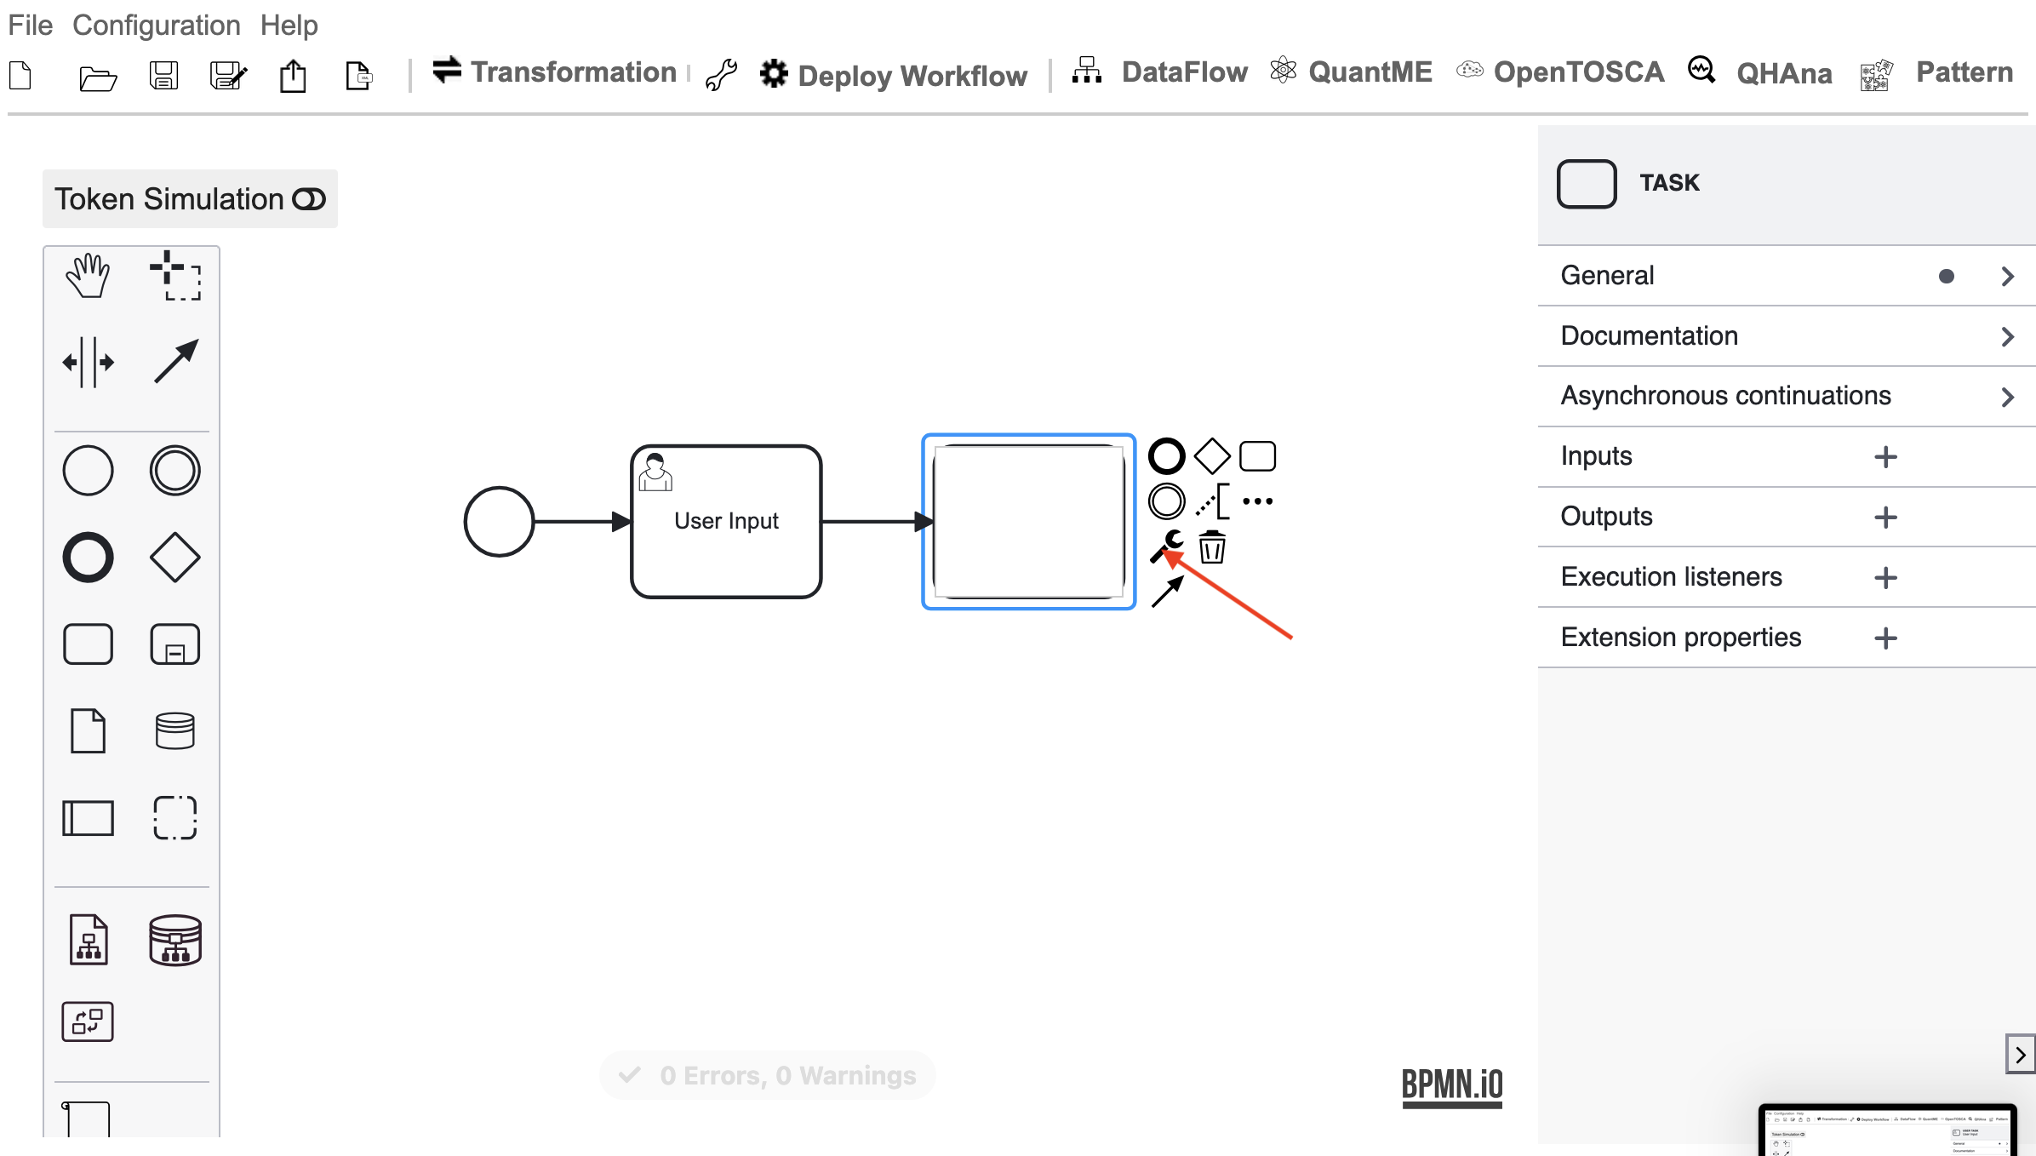The height and width of the screenshot is (1156, 2036).
Task: Delete selected task using trash icon
Action: [x=1212, y=547]
